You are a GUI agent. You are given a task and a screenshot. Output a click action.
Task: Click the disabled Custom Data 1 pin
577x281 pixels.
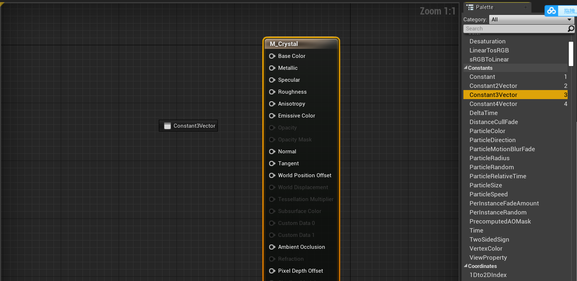(x=272, y=235)
